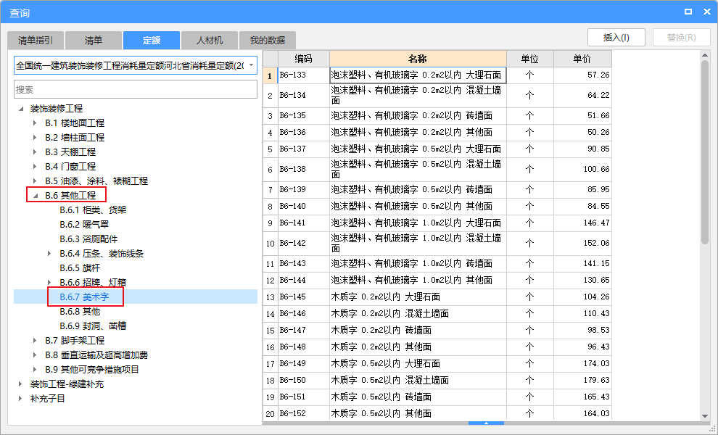Viewport: 718px width, 435px height.
Task: Click the name cell 木质字 0.2m2以内 砖墙面
Action: point(418,330)
